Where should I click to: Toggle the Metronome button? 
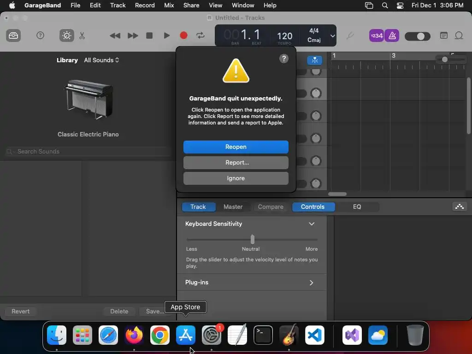(x=392, y=35)
